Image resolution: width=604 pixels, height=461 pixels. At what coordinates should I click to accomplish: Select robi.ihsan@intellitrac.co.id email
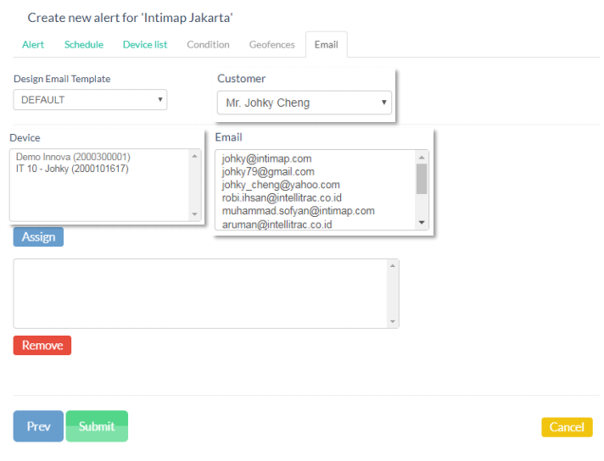(x=282, y=198)
